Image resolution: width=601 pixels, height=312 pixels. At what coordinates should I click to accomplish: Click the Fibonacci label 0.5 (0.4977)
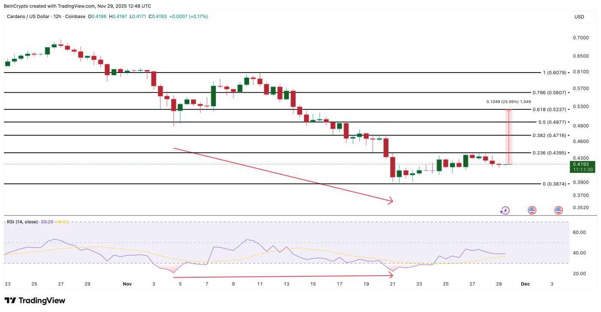pos(552,122)
